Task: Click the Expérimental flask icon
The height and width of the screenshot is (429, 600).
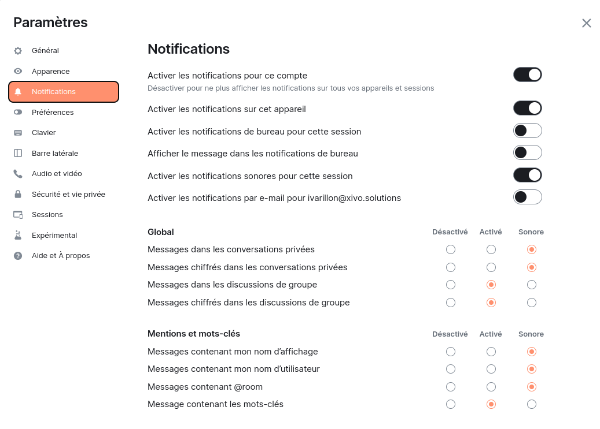Action: [x=18, y=236]
